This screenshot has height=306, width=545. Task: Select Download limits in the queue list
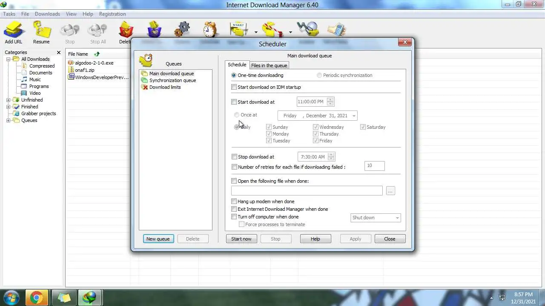(x=165, y=87)
